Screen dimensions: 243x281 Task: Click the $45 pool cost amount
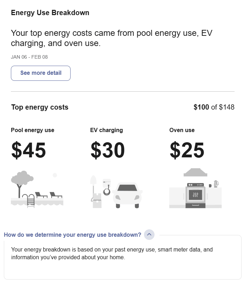point(28,150)
